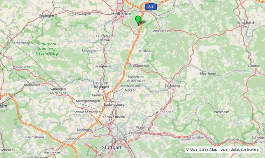Click the Murrhardt town label
Image resolution: width=265 pixels, height=158 pixels.
[208, 74]
